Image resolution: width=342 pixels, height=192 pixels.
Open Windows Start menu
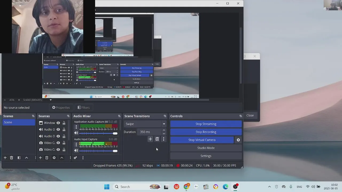pyautogui.click(x=107, y=187)
